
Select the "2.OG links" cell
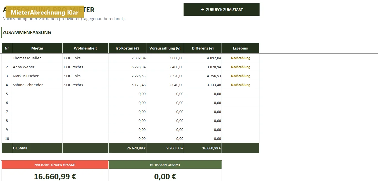click(x=85, y=76)
